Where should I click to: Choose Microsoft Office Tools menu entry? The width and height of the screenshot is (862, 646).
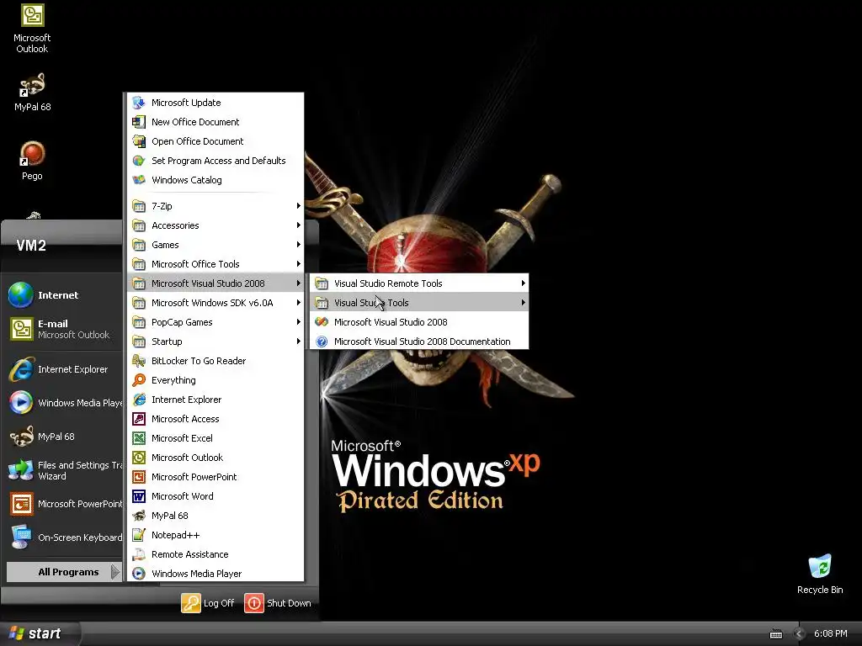[215, 263]
